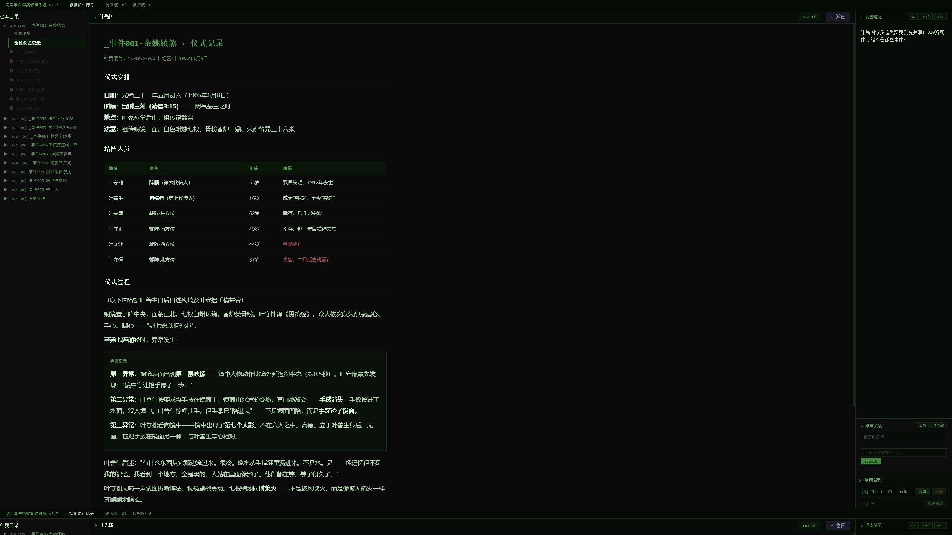Click the 仪式过程 section heading
Image resolution: width=952 pixels, height=535 pixels.
(x=117, y=282)
